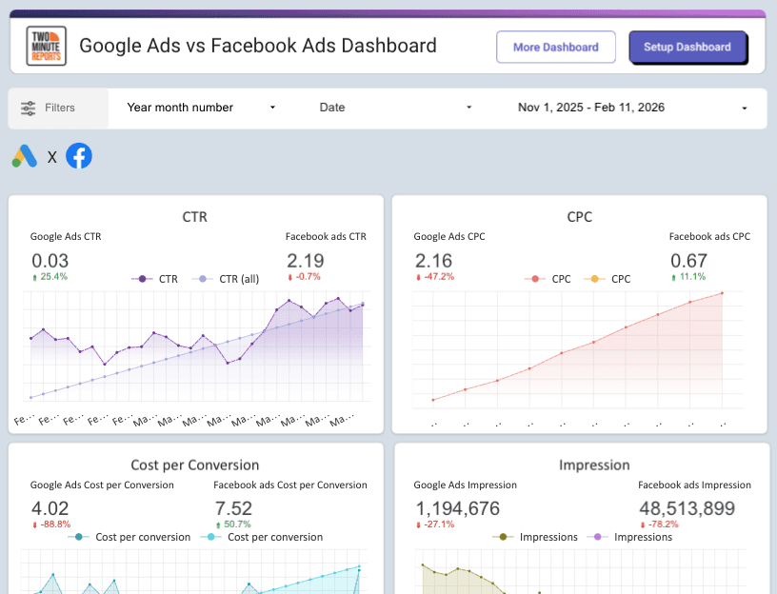The image size is (777, 594).
Task: Click the green increase arrow under Google Ads CTR
Action: pos(35,277)
